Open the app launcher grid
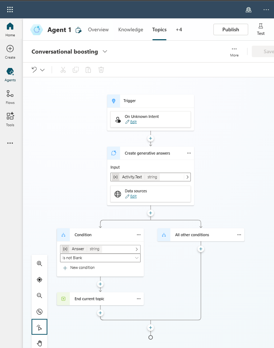Image resolution: width=274 pixels, height=348 pixels. coord(10,10)
